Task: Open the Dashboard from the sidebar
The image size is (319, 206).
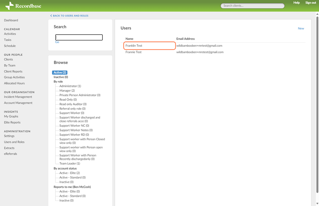Action: point(11,20)
